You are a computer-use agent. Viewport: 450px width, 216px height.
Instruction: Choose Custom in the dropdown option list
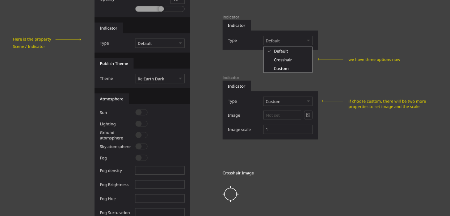tap(281, 68)
